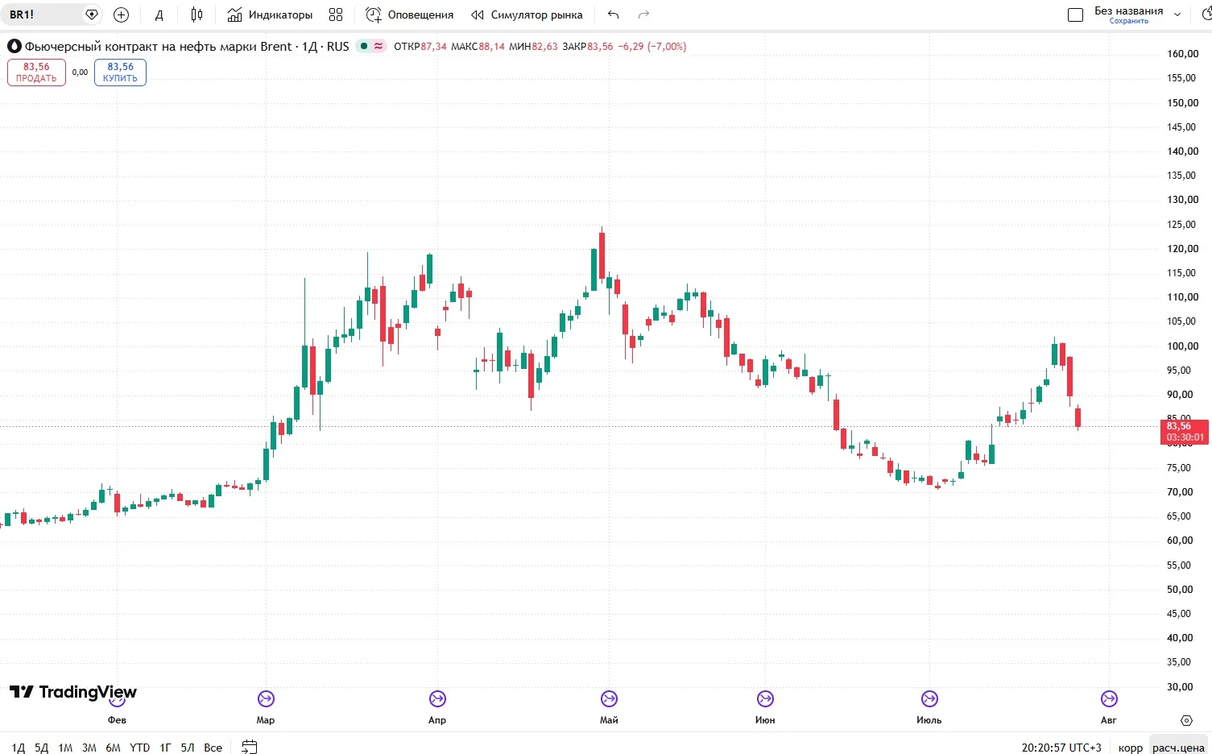Open the Июль contract rollover marker
Viewport: 1212px width, 754px height.
(x=929, y=698)
